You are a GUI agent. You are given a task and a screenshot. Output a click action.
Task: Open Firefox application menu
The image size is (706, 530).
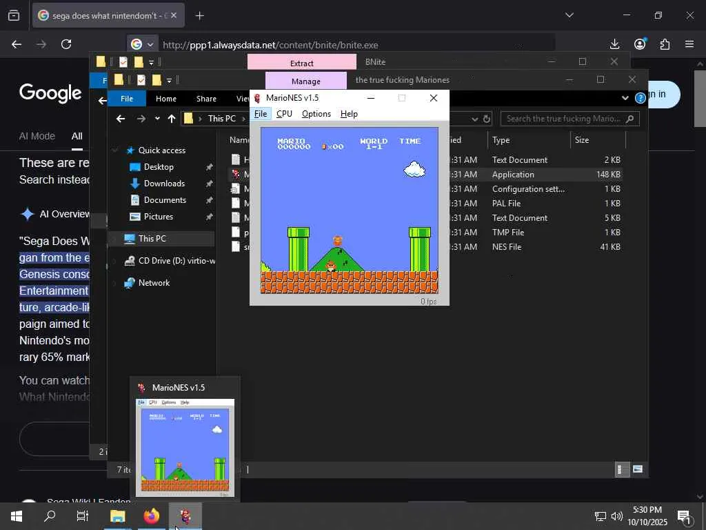(x=689, y=44)
